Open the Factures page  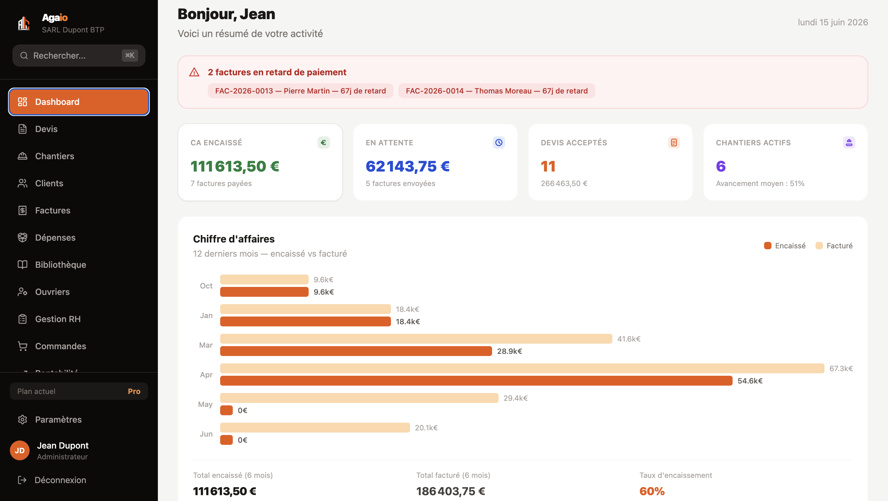pyautogui.click(x=79, y=210)
